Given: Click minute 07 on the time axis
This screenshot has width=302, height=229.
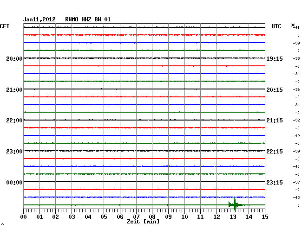Looking at the screenshot, I should tap(136, 216).
